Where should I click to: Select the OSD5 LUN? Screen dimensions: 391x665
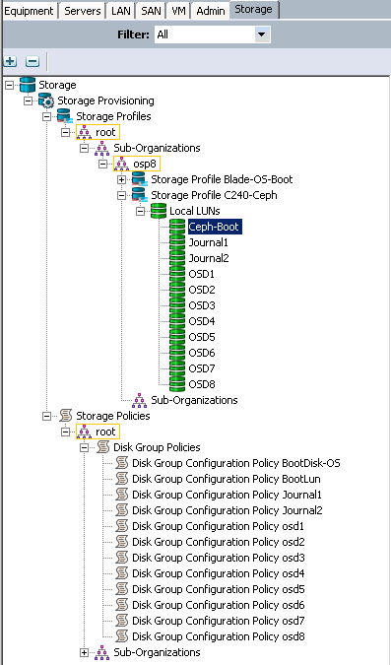[x=202, y=337]
